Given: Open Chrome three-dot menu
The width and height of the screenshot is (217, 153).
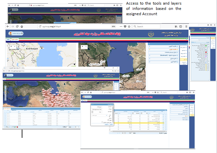Looking at the screenshot, I should [x=118, y=71].
